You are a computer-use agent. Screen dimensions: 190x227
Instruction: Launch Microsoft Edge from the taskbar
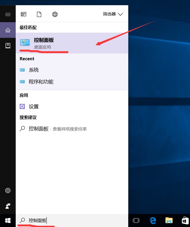point(153,220)
